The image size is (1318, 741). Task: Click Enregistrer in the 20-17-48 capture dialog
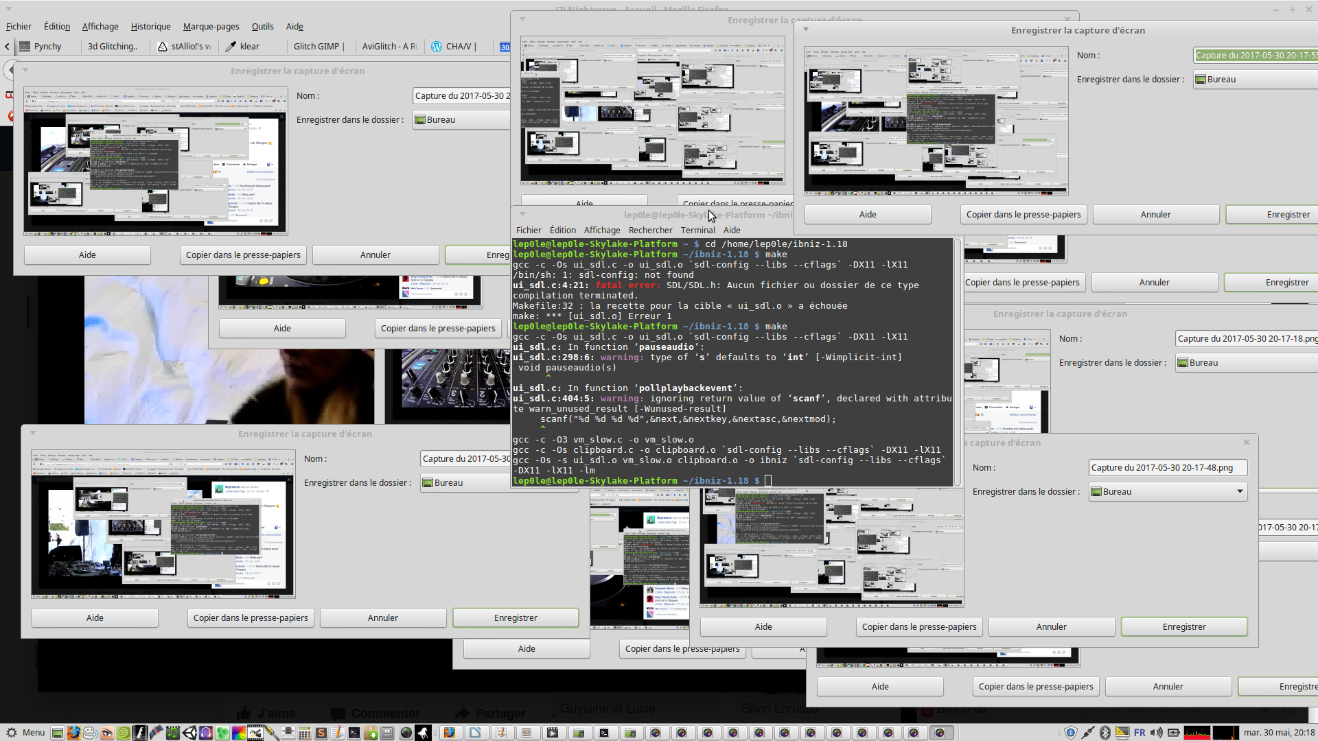point(1183,626)
